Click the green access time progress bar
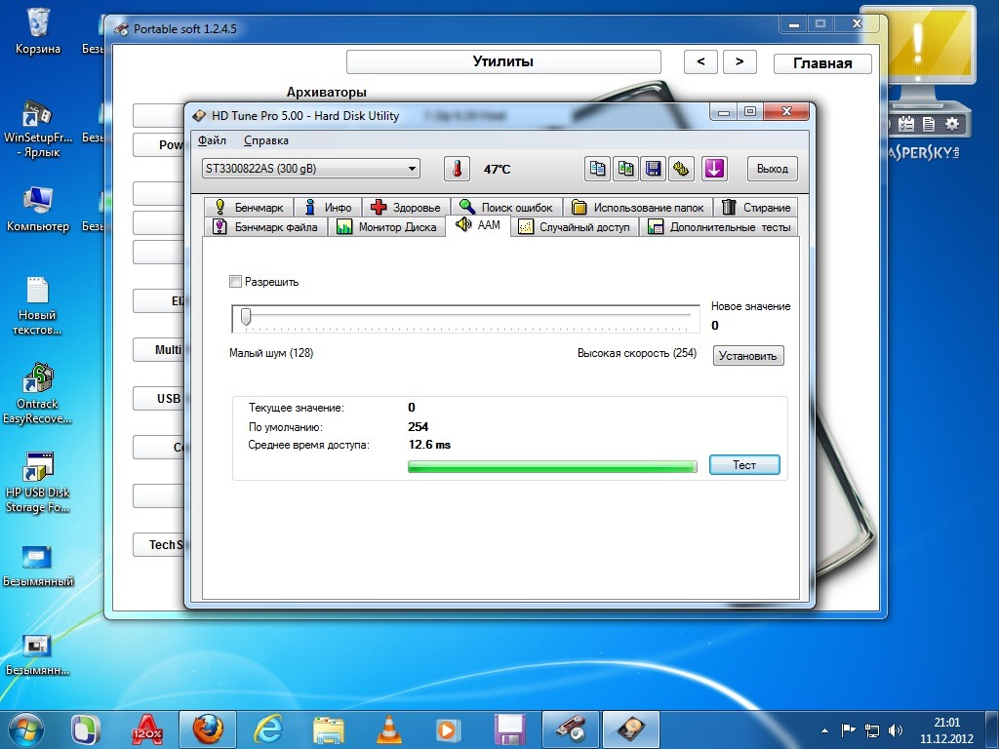The image size is (999, 749). (552, 467)
